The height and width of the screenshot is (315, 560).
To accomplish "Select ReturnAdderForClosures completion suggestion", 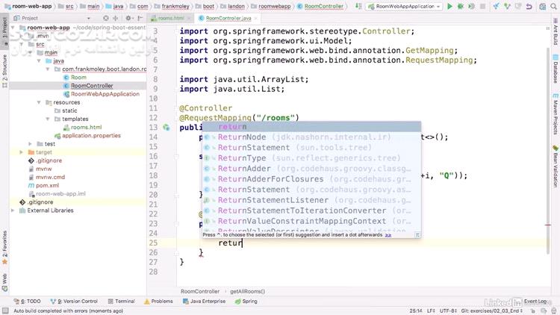I will [311, 179].
